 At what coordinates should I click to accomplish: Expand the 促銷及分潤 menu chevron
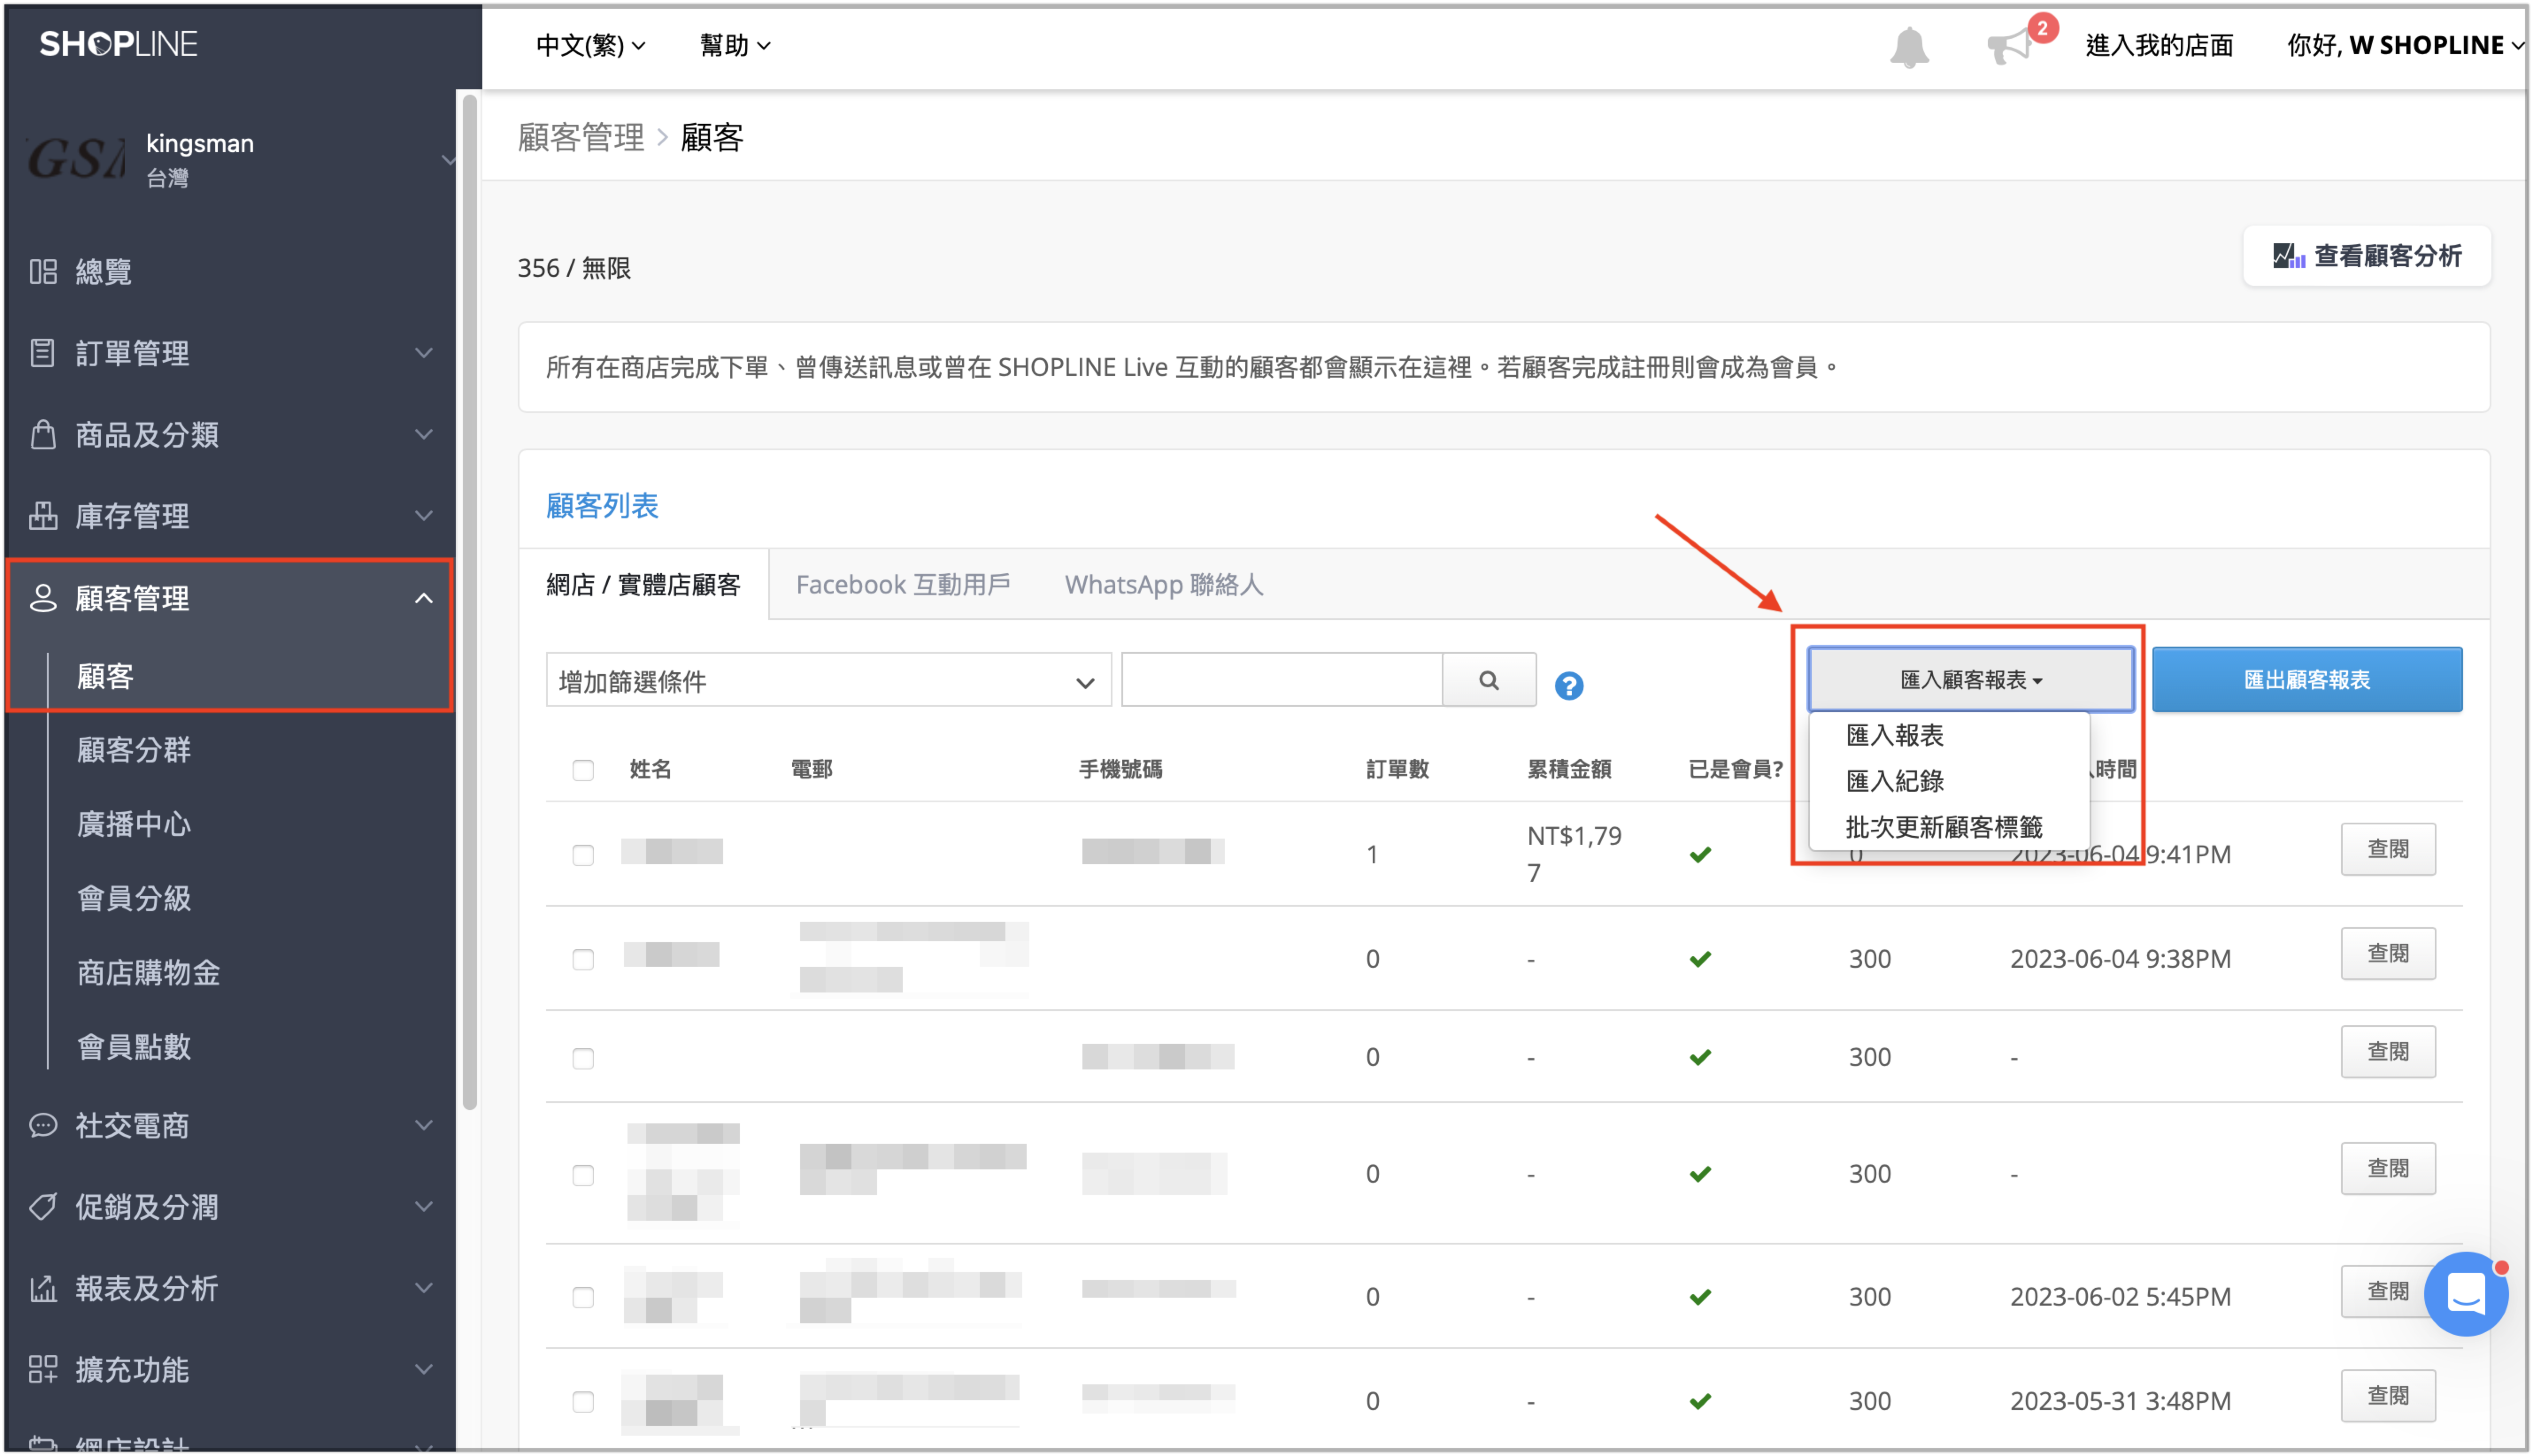click(424, 1207)
